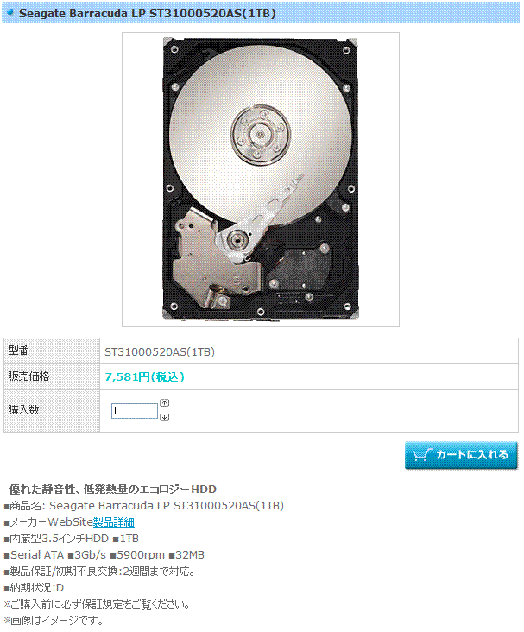
Task: Click the 販売価格 label cell
Action: (x=52, y=376)
